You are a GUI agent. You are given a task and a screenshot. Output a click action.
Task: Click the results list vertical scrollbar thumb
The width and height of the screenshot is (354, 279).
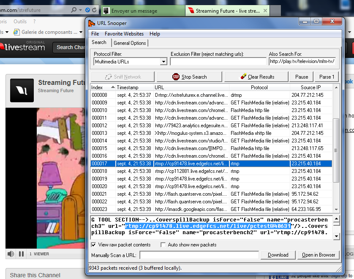click(336, 150)
